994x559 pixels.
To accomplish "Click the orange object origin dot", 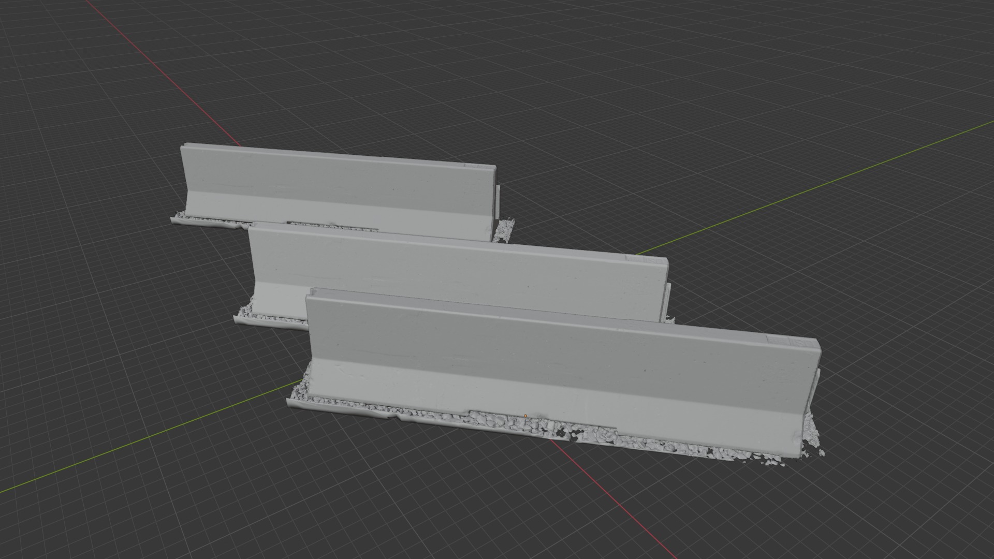I will coord(525,416).
